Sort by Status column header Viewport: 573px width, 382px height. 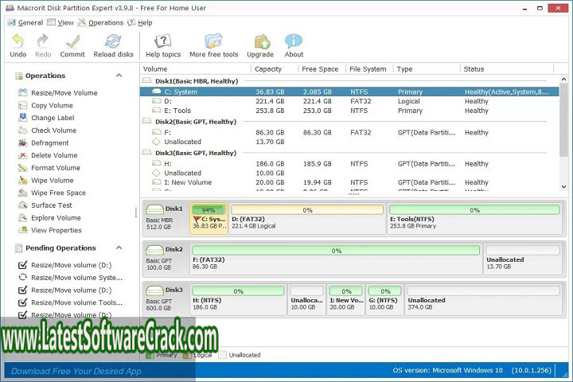pos(507,68)
